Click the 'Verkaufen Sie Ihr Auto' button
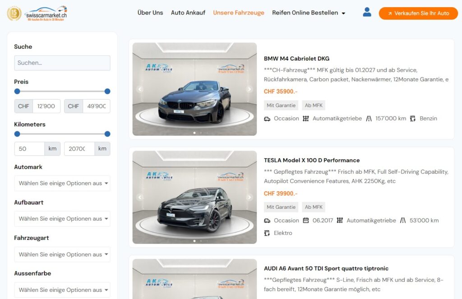Viewport: 462px width, 299px height. pyautogui.click(x=418, y=14)
